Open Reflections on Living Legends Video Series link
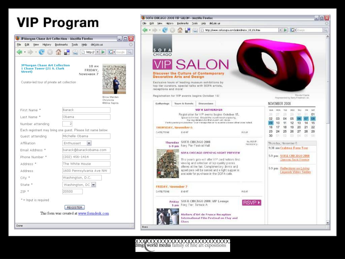Screen dimensions: 345x259 coord(295,170)
